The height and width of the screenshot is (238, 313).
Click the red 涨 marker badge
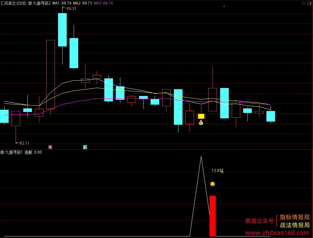click(50, 147)
